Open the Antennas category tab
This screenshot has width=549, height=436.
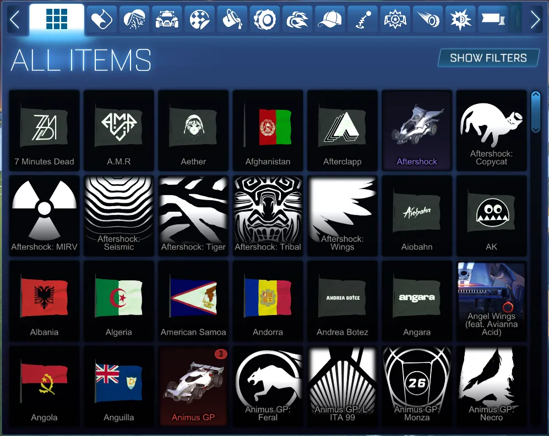(x=362, y=19)
